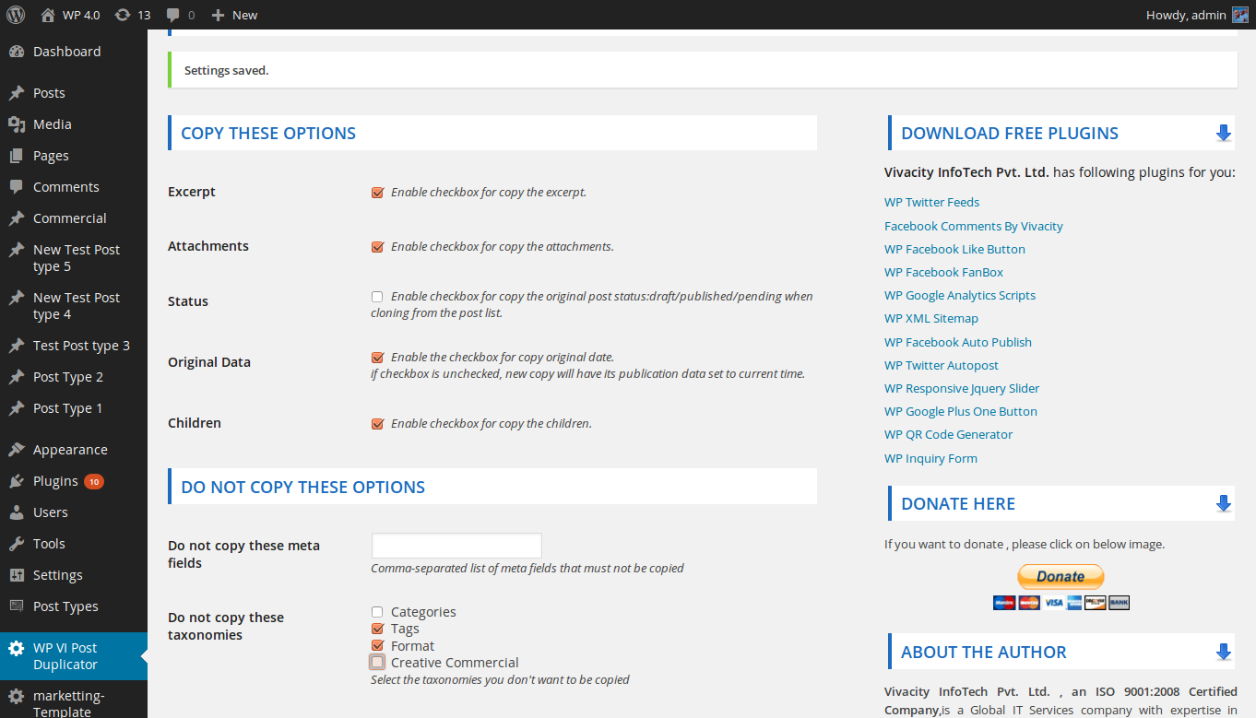The image size is (1256, 718).
Task: Open the WP Twitter Autopost link
Action: (942, 366)
